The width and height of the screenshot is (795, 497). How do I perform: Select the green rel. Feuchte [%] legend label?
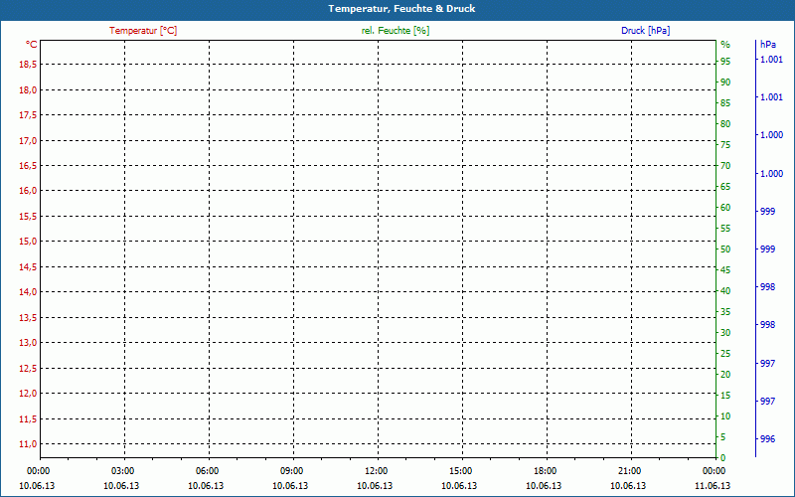pos(396,31)
